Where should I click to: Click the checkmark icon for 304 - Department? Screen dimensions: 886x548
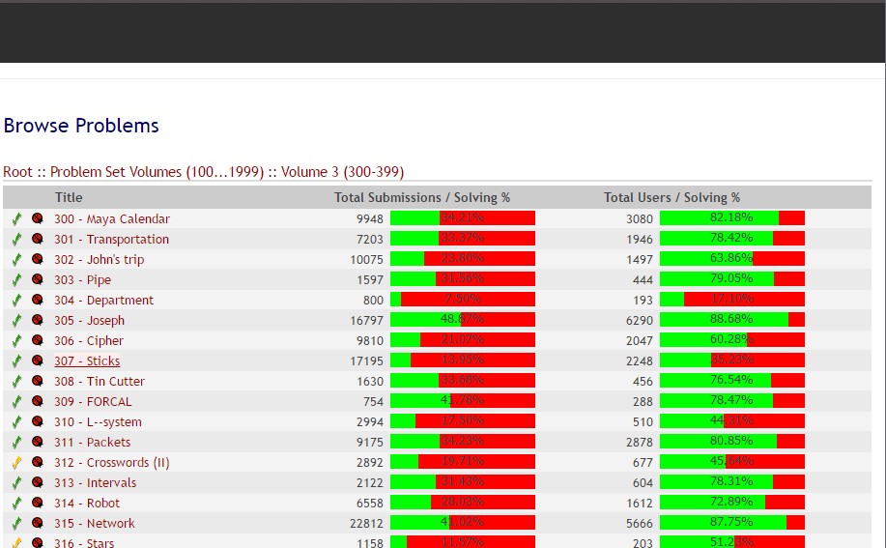click(x=17, y=300)
